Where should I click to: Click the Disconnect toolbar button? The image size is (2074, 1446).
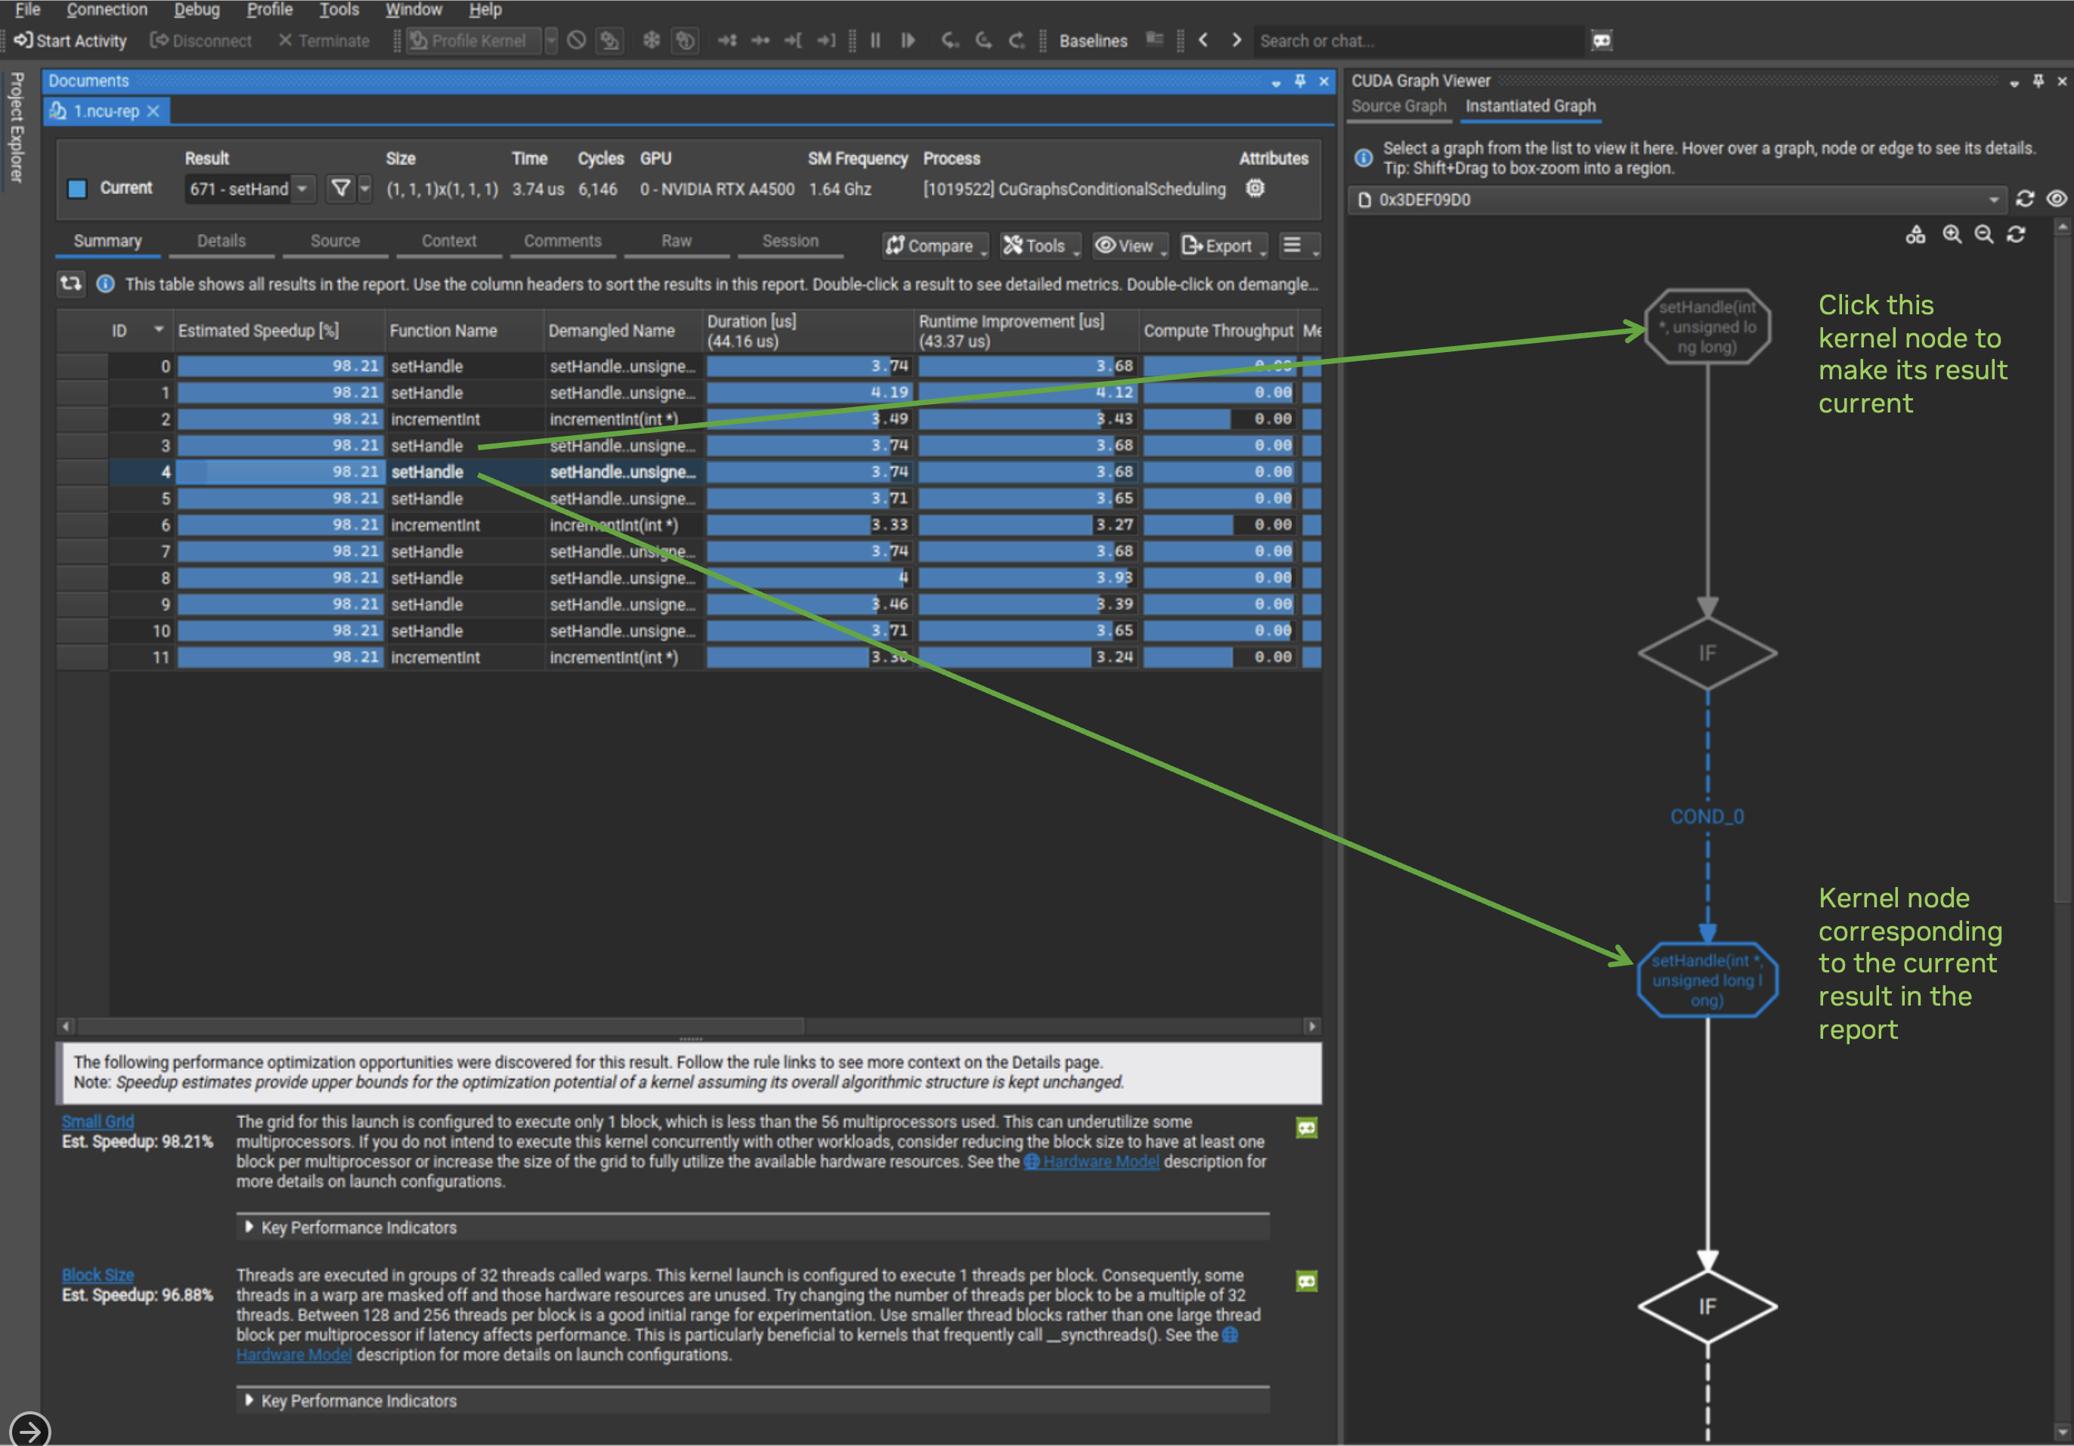click(x=200, y=41)
